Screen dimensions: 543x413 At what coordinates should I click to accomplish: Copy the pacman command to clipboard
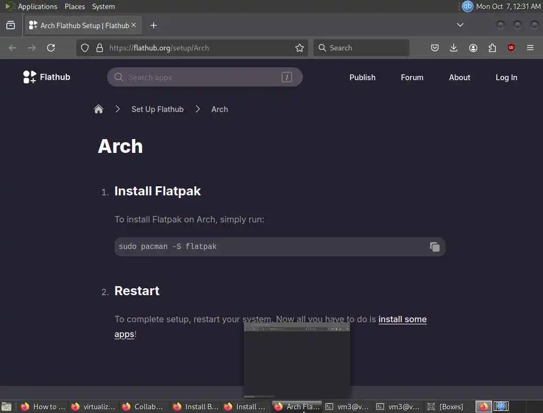(435, 246)
